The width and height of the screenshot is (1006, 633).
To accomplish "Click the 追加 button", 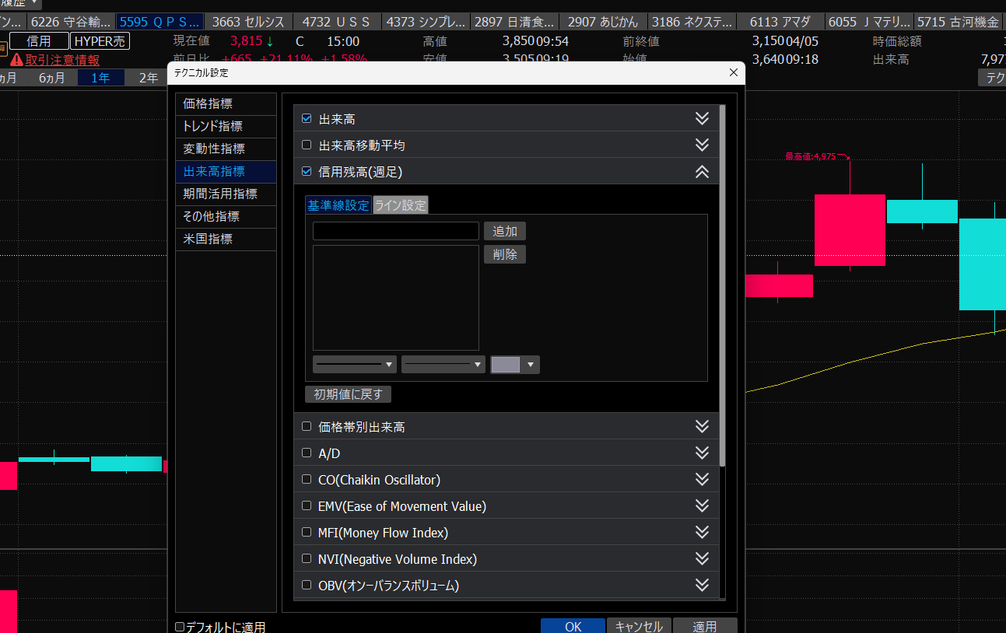I will (504, 231).
